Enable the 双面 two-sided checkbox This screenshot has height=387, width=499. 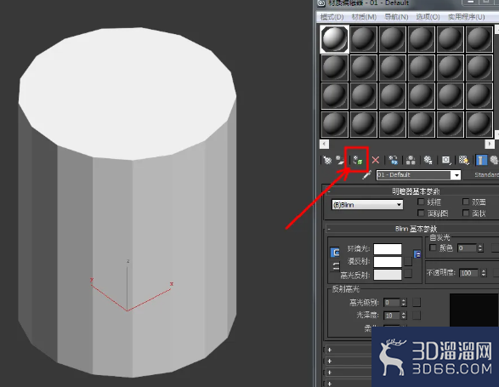tap(466, 202)
